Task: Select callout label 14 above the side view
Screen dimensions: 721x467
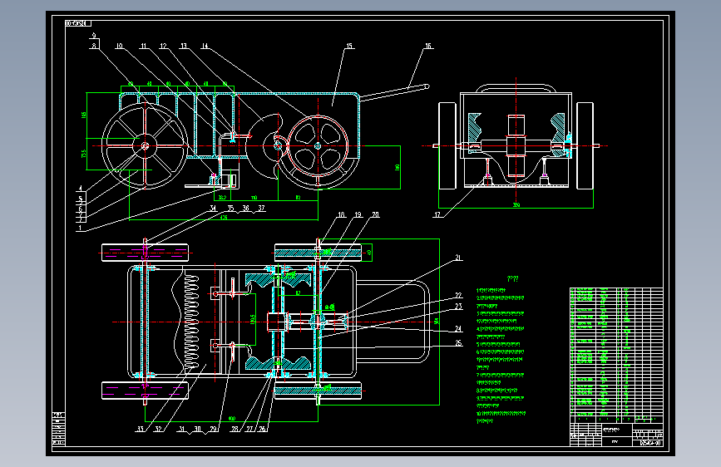Action: tap(205, 46)
